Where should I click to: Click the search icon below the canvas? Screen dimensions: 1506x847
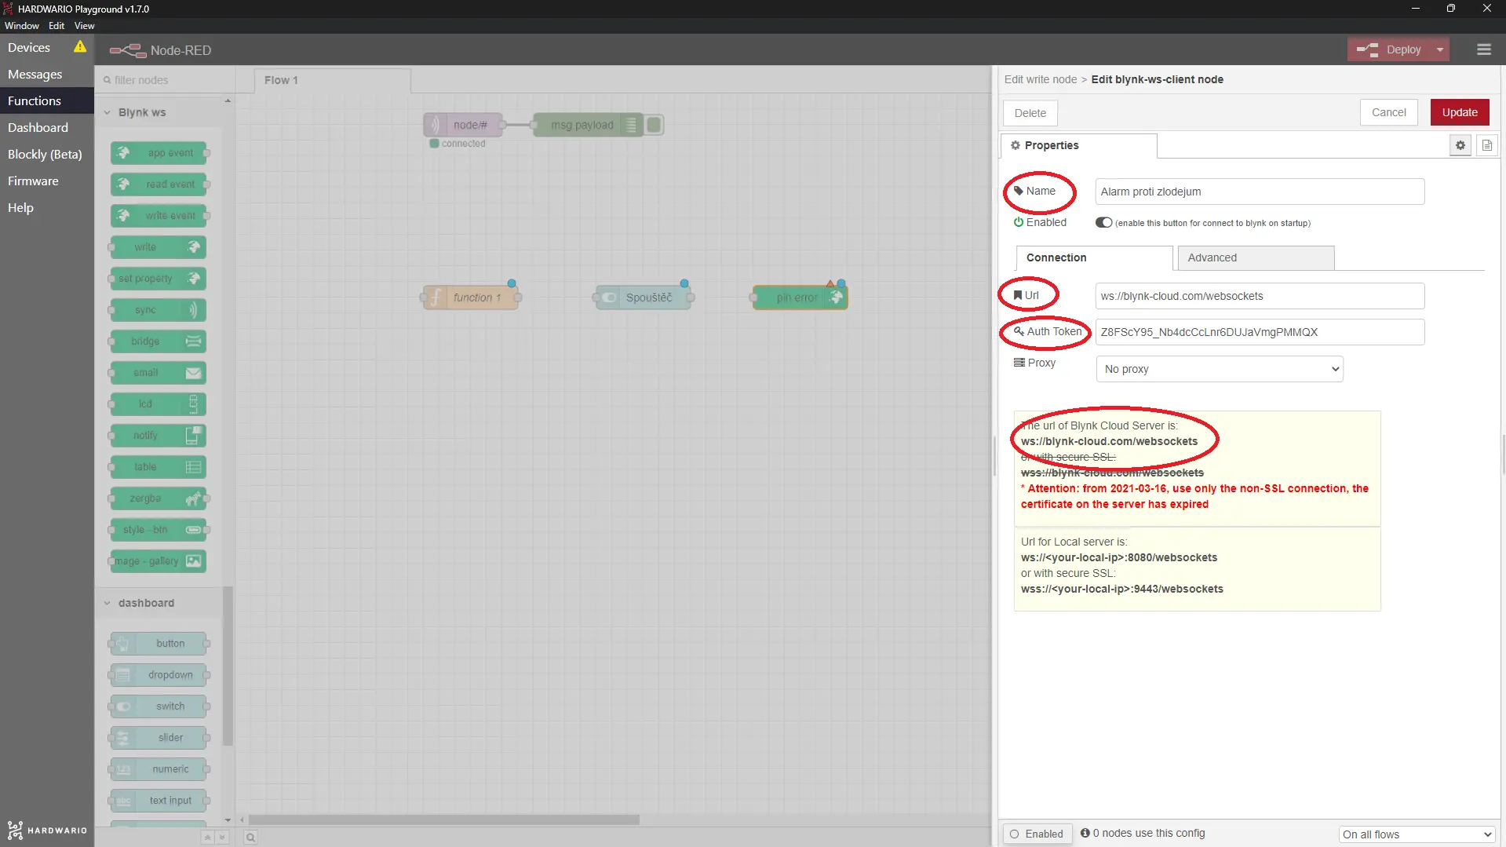(250, 838)
